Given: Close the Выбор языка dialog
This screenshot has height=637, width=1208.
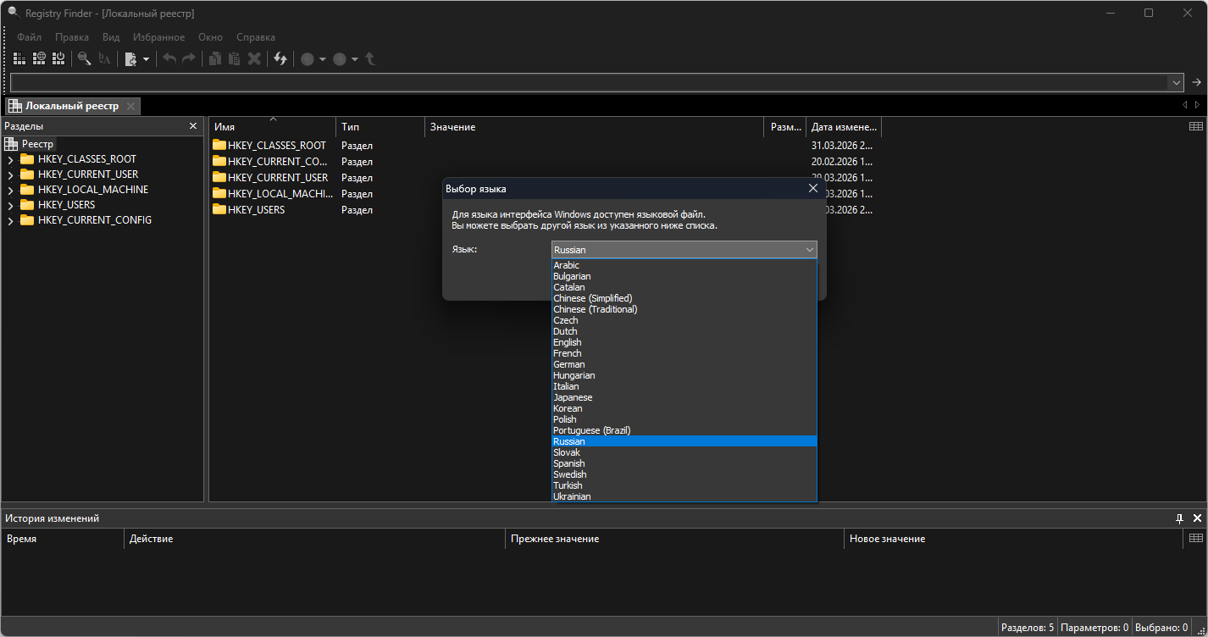Looking at the screenshot, I should coord(812,188).
